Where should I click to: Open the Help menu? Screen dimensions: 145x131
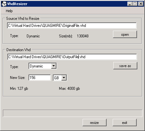[x=9, y=11]
